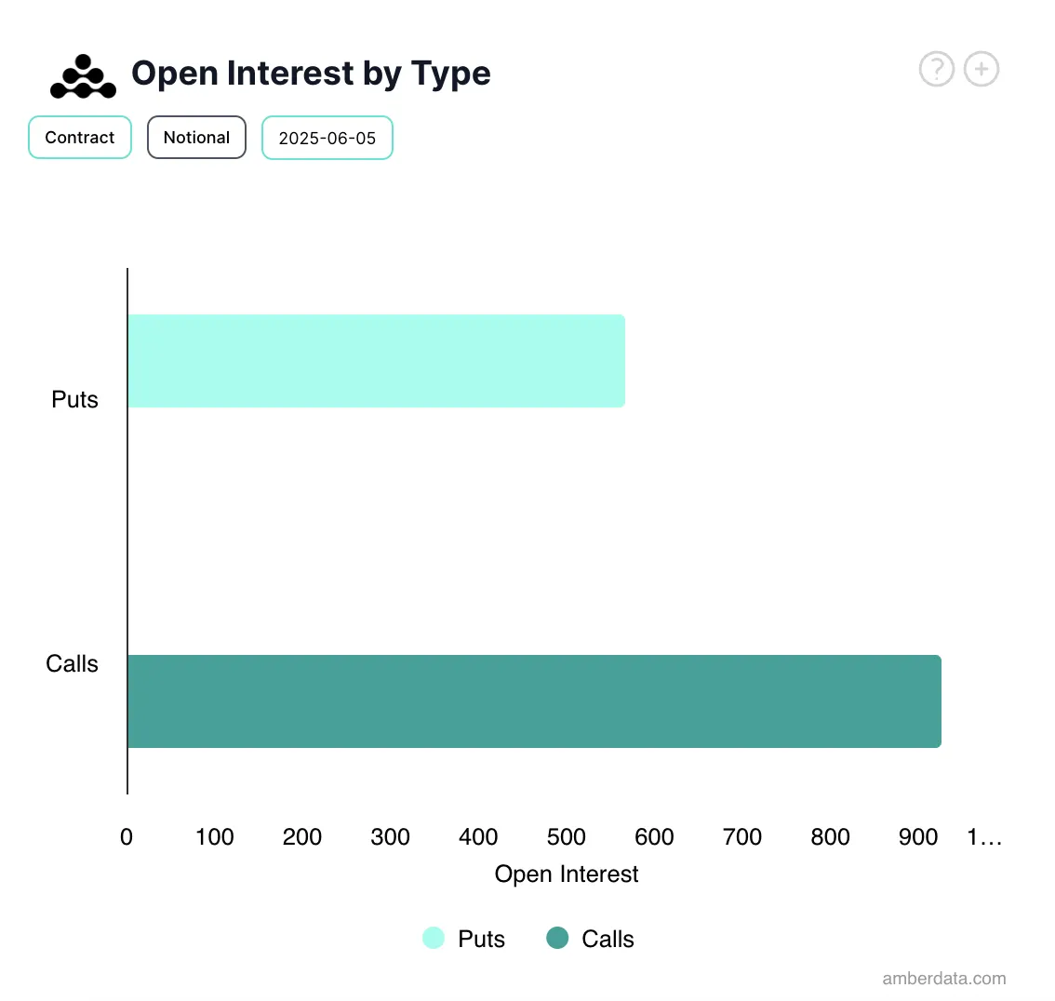The image size is (1055, 1001).
Task: Click the 500 x-axis tick label
Action: click(567, 837)
